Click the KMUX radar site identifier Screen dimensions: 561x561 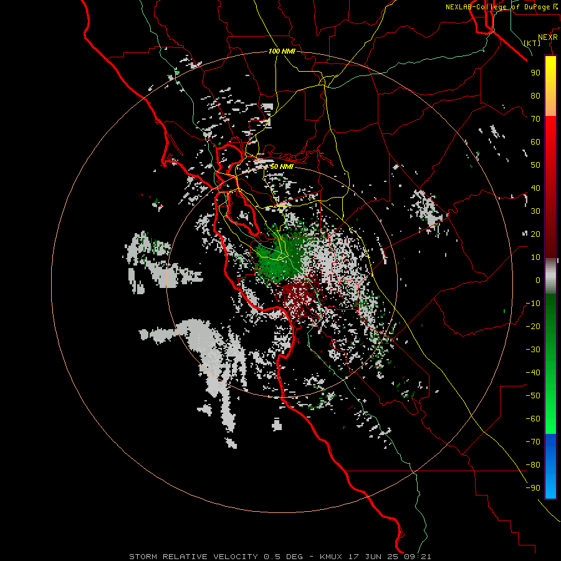pos(330,557)
